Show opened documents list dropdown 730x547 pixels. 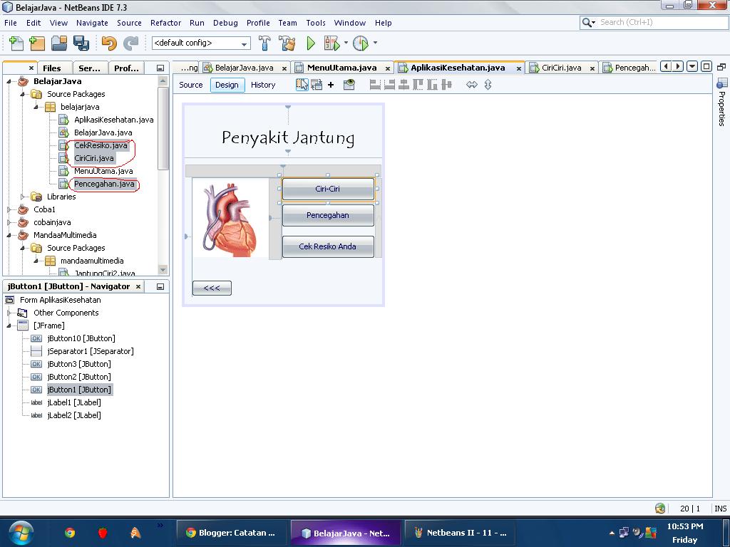[692, 66]
